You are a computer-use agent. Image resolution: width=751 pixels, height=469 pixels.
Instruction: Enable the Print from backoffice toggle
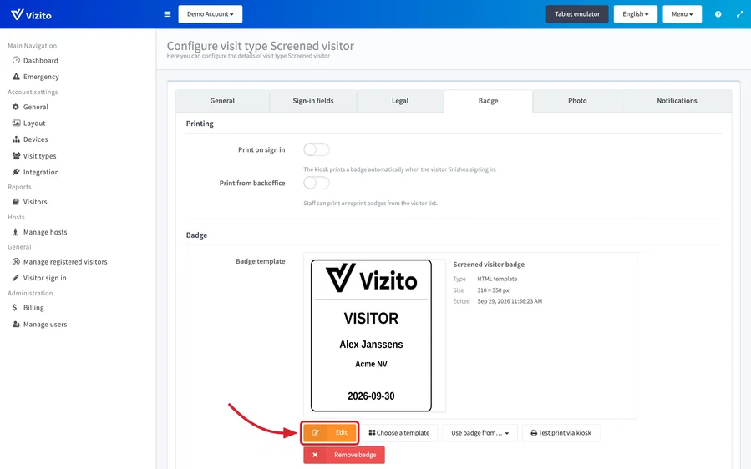317,183
